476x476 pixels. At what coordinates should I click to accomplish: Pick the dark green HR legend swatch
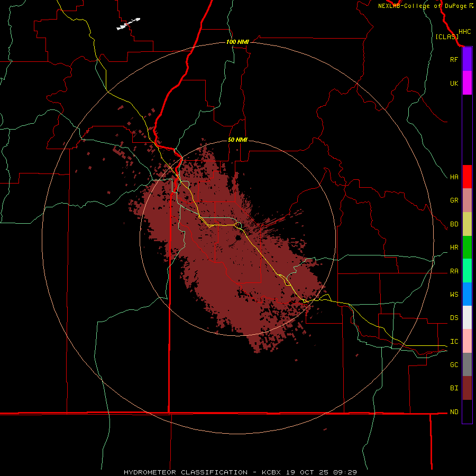(x=467, y=248)
